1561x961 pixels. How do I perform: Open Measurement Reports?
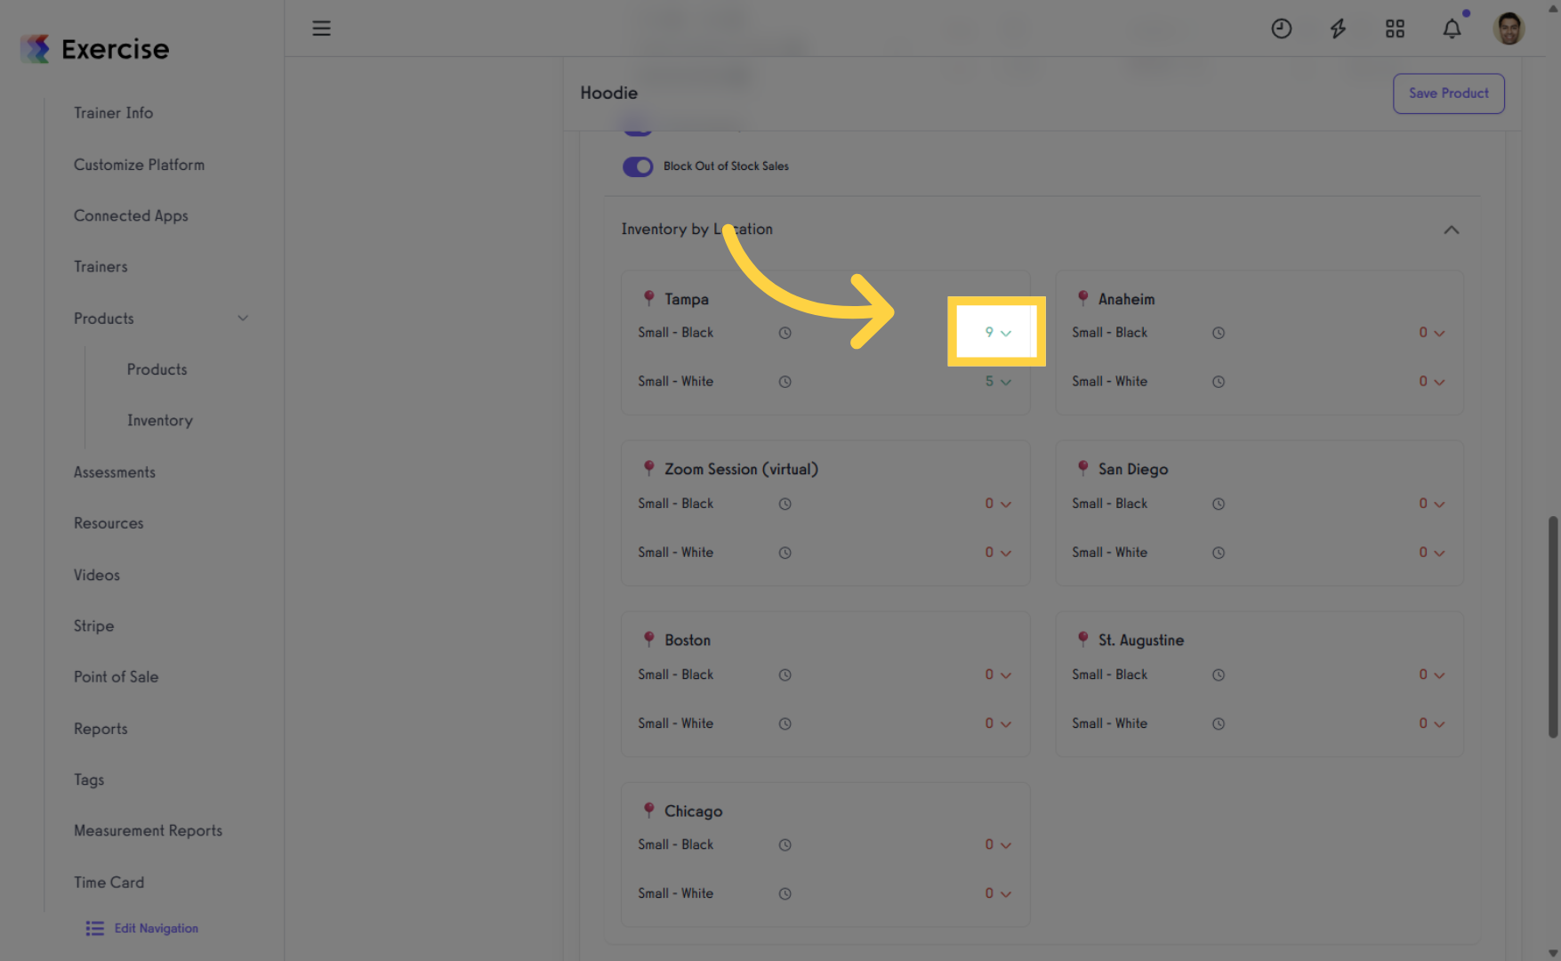[x=148, y=830]
